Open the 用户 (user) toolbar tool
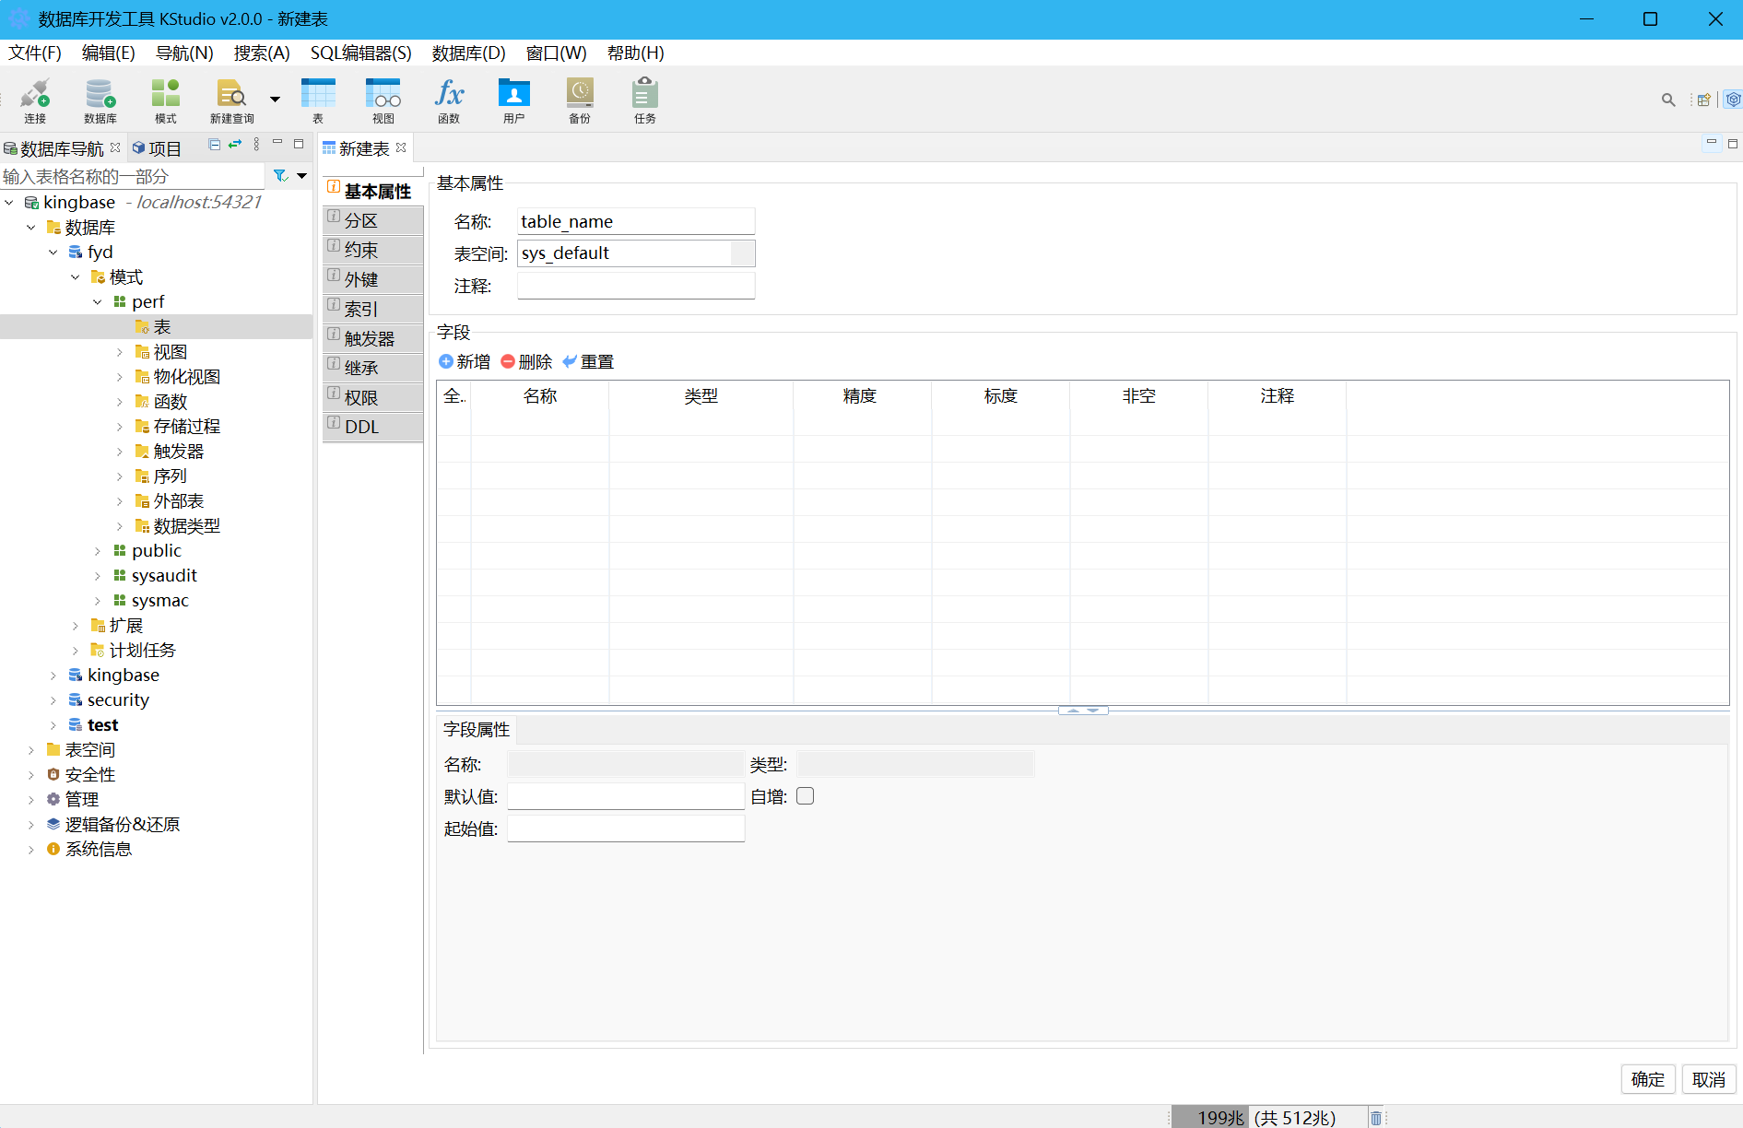 pos(514,100)
